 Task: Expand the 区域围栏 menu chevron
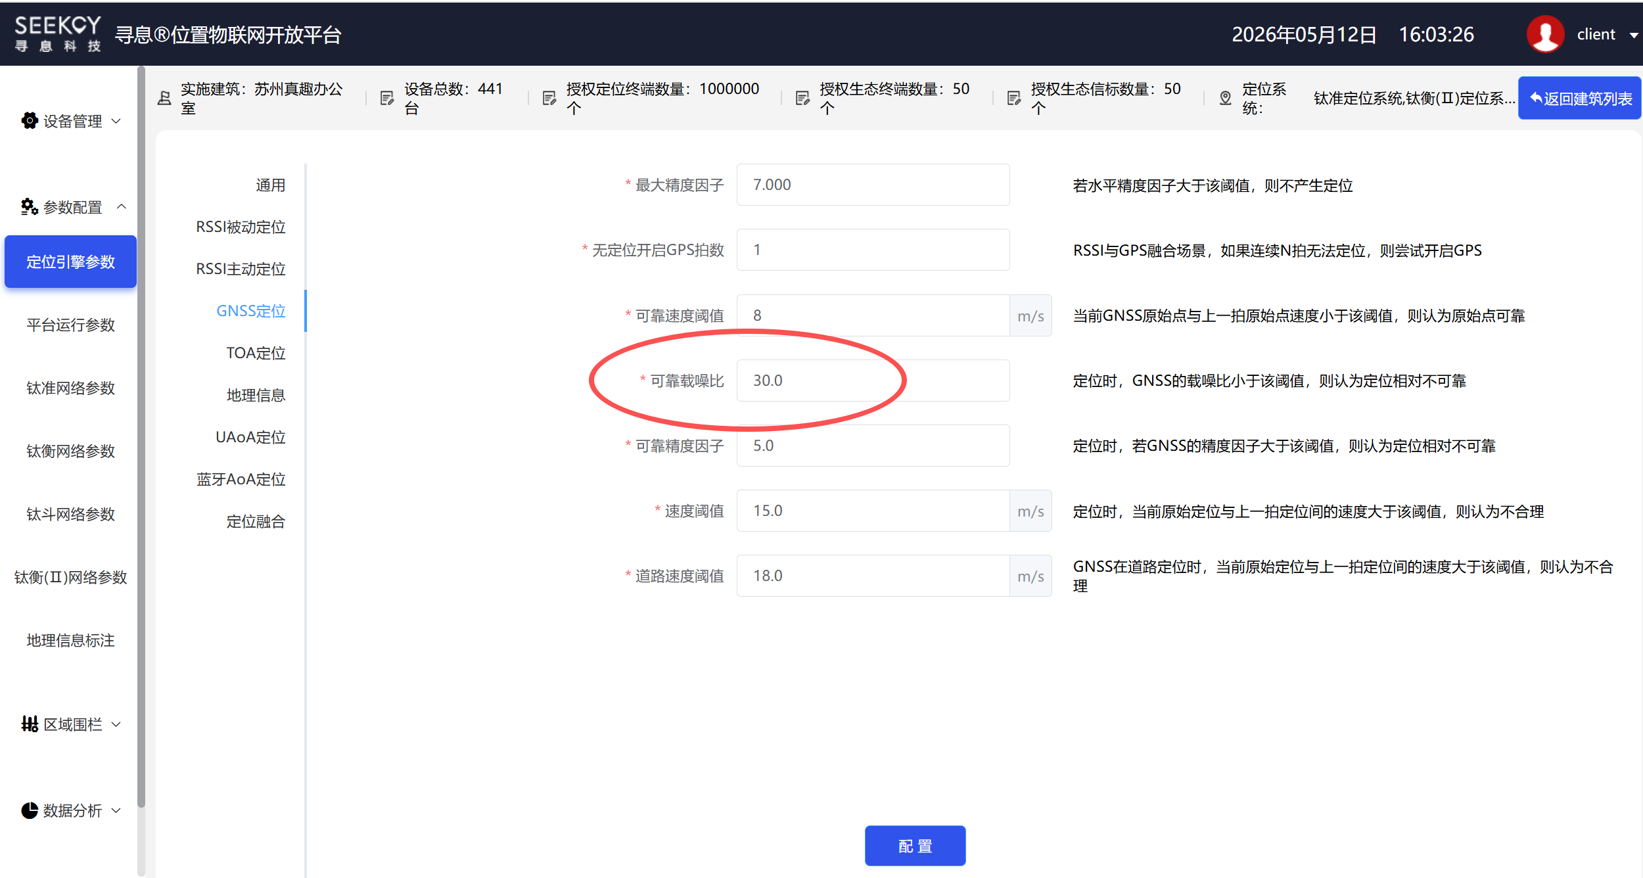pos(116,724)
